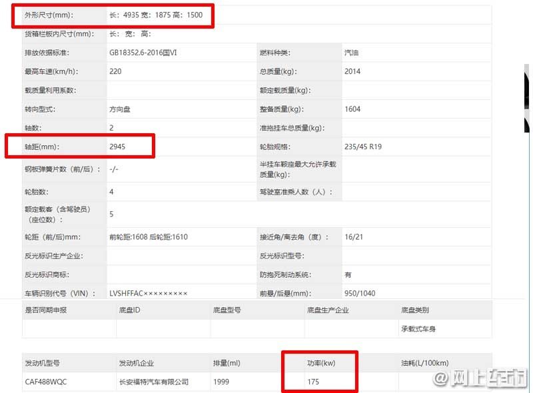The image size is (533, 393).
Task: Select dimensions value 长:4935 宽:1875 高:1500
Action: pos(156,15)
